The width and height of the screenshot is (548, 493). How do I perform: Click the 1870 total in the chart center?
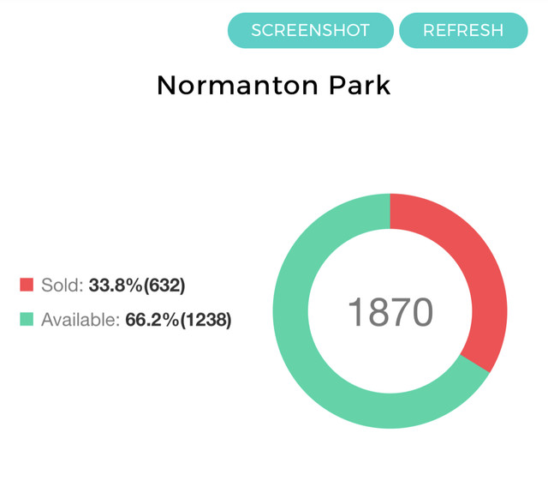[390, 312]
